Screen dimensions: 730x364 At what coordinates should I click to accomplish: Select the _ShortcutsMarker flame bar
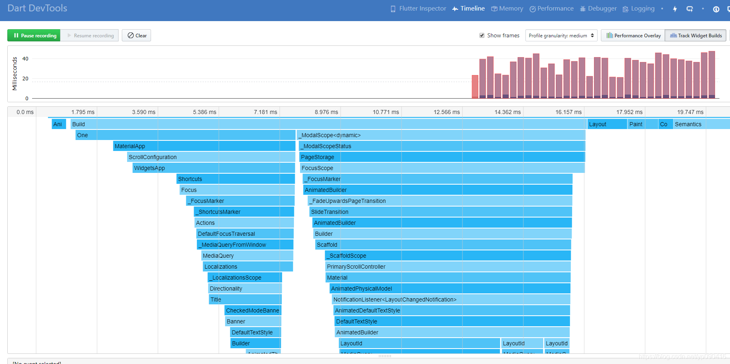[244, 212]
